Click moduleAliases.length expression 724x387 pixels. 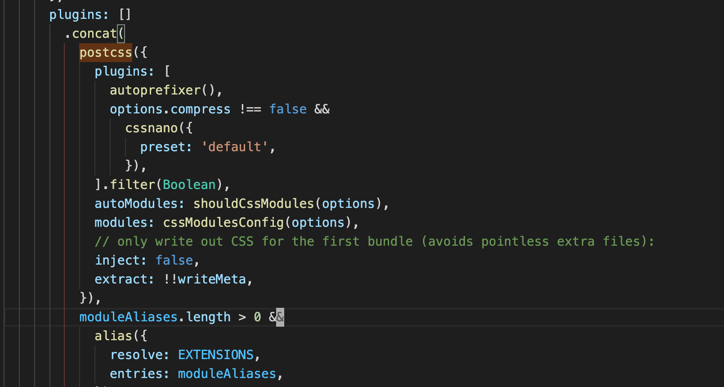[x=155, y=317]
